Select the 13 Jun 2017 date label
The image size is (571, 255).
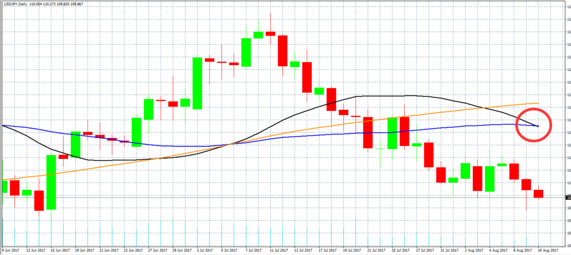point(36,251)
